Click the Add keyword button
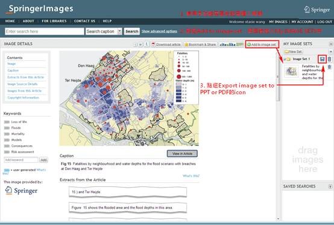334x225 pixels. tap(43, 160)
